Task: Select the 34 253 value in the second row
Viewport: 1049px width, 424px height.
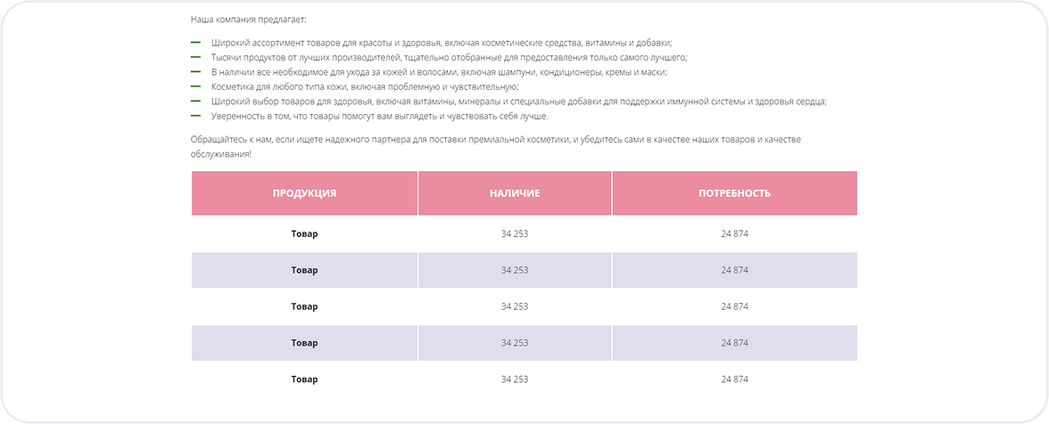Action: coord(515,270)
